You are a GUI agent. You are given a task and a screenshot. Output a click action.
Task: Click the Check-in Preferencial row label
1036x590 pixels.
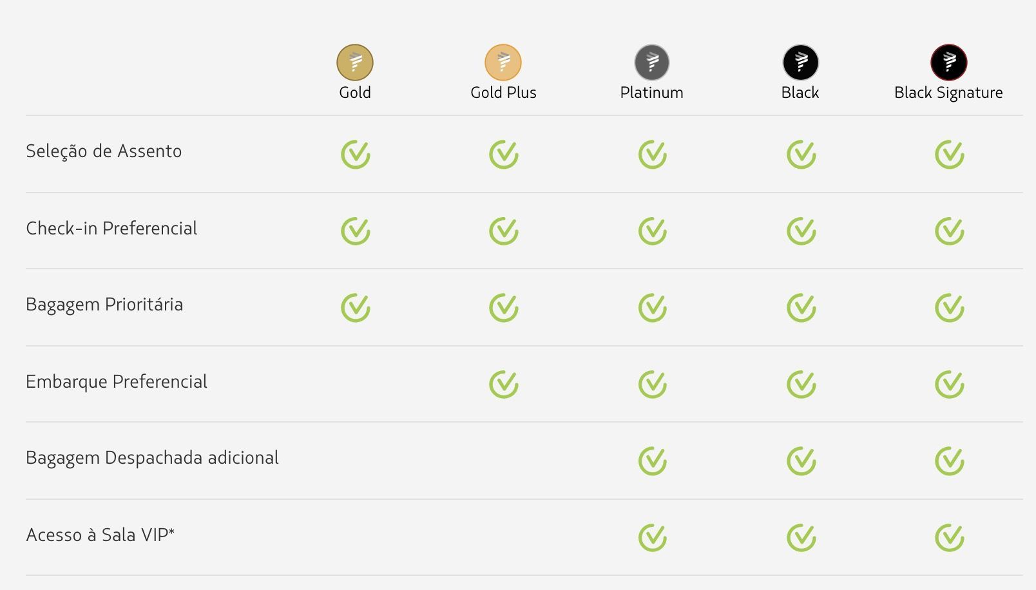coord(111,228)
